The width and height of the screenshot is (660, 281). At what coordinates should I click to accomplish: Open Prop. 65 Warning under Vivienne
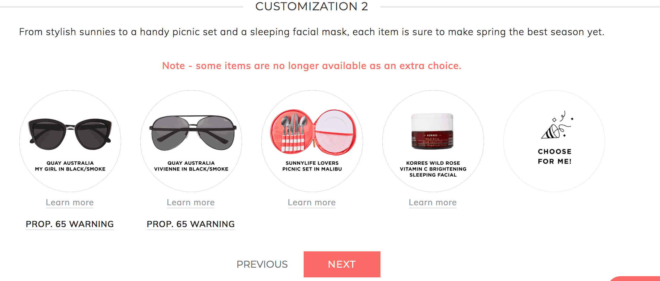(x=191, y=224)
